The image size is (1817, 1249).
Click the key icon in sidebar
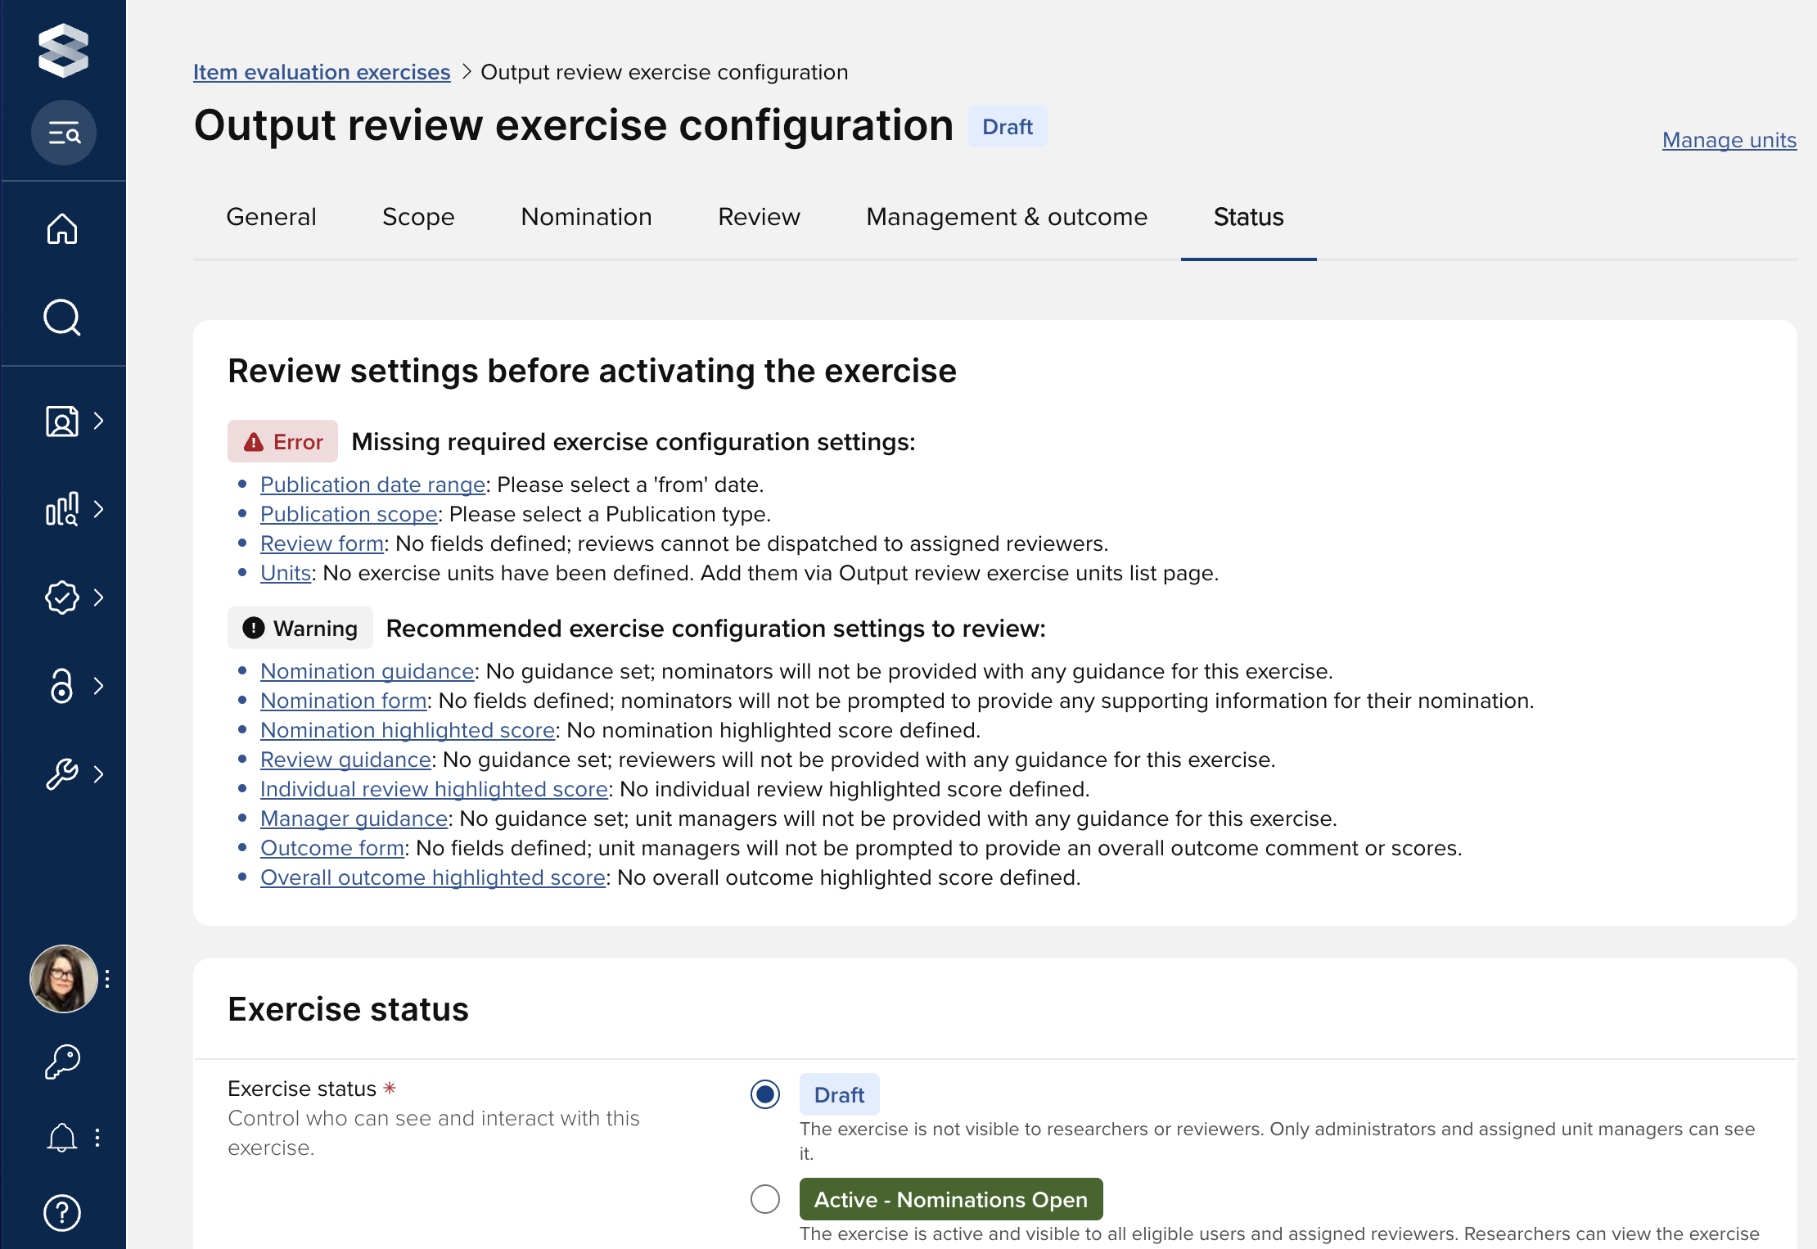pyautogui.click(x=62, y=1062)
